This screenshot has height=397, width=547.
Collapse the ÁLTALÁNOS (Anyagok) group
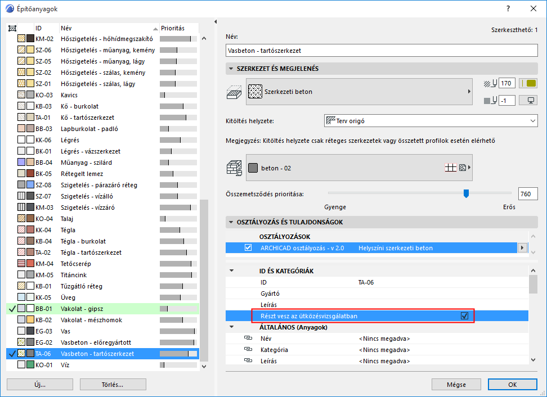pos(232,327)
